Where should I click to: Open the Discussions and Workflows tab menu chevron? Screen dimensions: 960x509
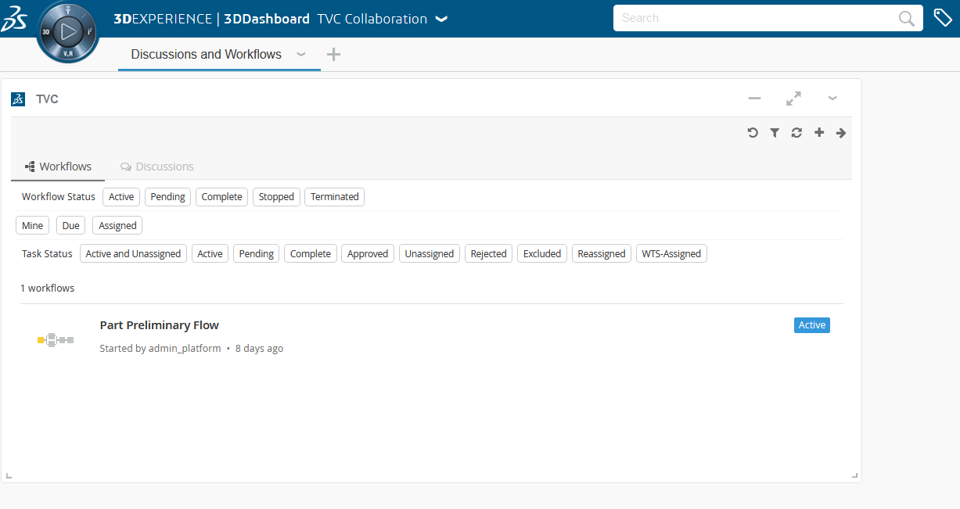pyautogui.click(x=300, y=55)
